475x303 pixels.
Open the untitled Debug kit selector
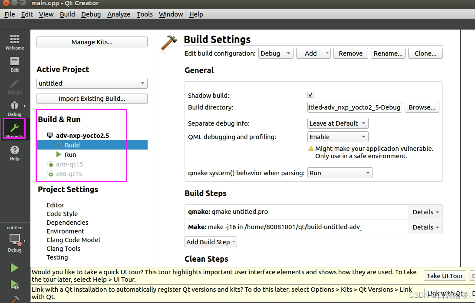pyautogui.click(x=14, y=239)
